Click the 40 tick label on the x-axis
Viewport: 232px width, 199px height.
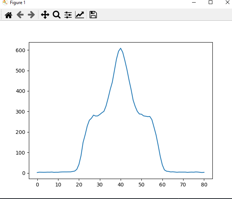(121, 184)
